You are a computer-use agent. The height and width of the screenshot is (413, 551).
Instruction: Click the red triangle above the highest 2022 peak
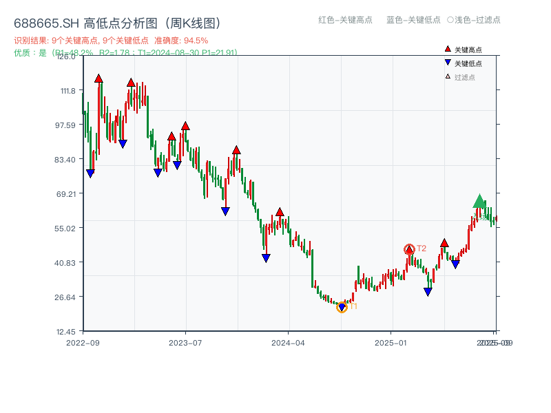pos(98,78)
